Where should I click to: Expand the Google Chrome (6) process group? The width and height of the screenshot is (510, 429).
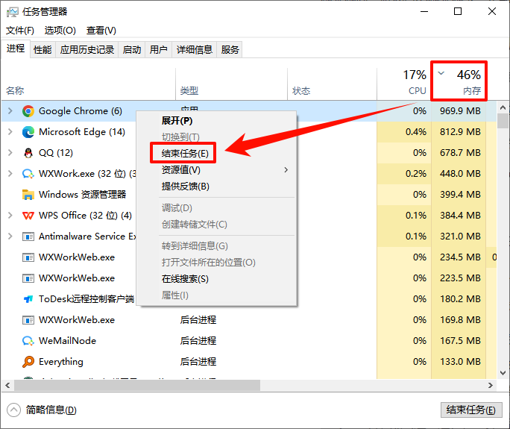pyautogui.click(x=10, y=111)
